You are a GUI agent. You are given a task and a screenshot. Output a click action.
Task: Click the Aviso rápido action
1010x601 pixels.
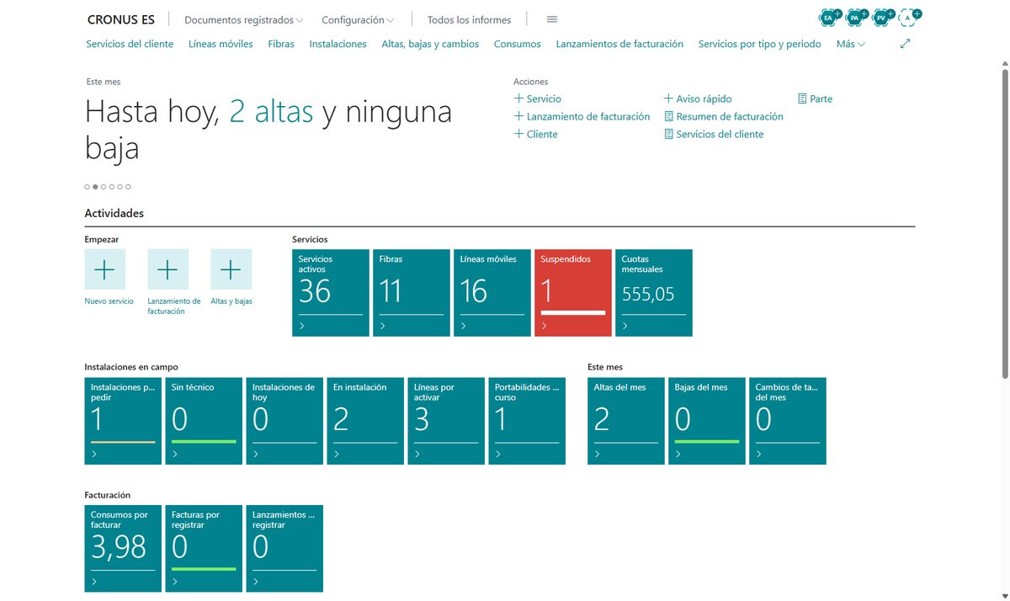[698, 98]
